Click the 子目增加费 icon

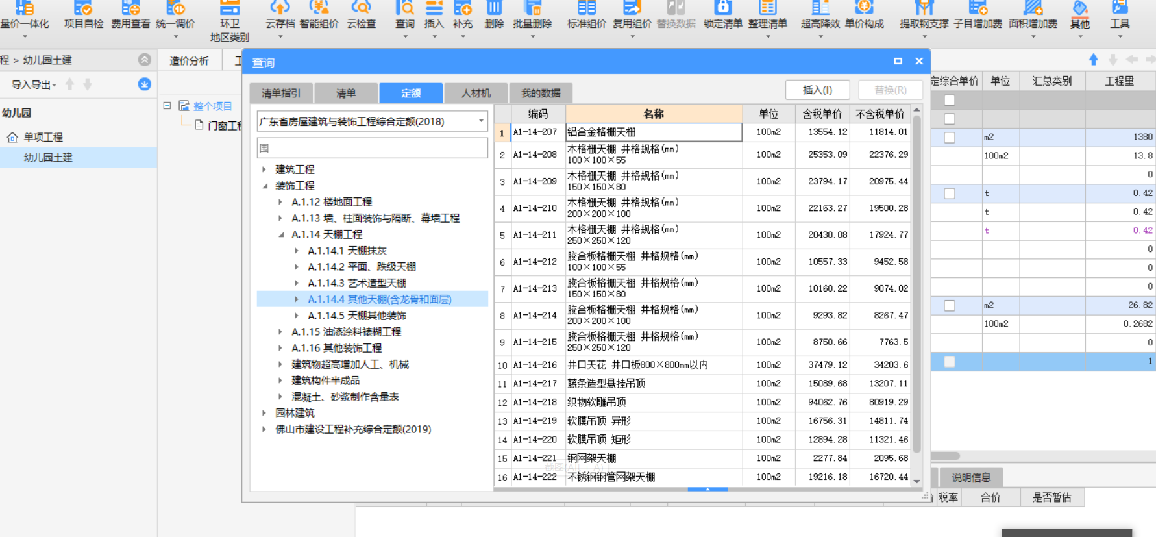tap(978, 9)
